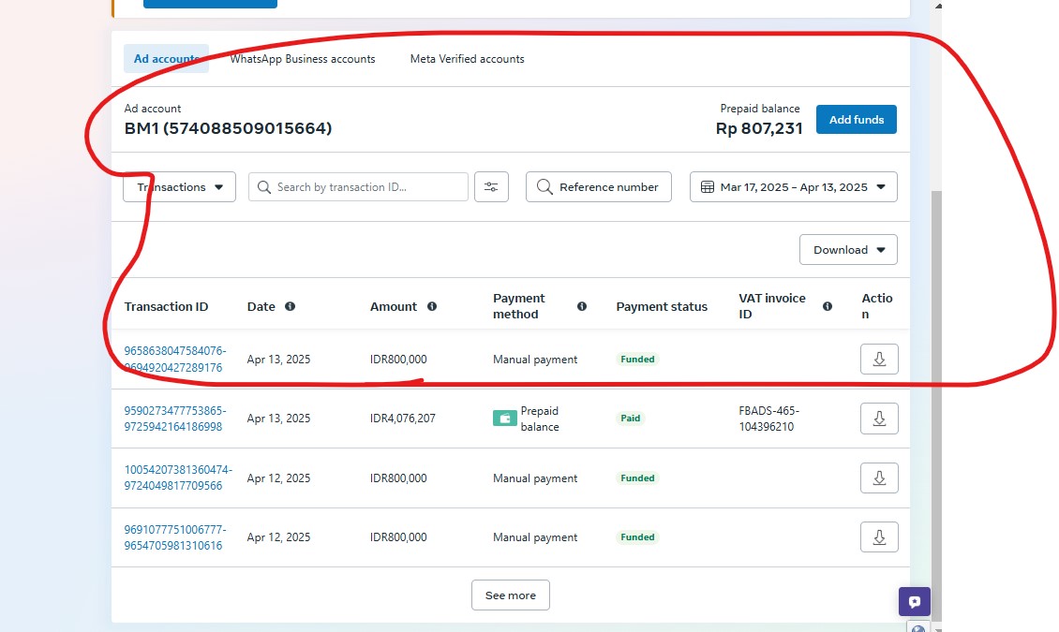This screenshot has height=632, width=1059.
Task: Switch to Meta Verified accounts tab
Action: pos(467,59)
